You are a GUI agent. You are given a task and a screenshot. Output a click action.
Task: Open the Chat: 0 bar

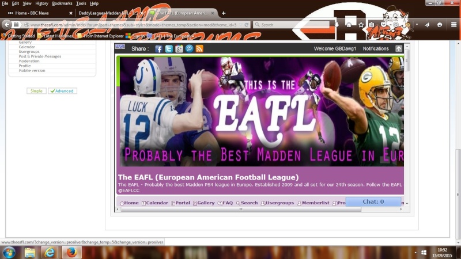[373, 202]
